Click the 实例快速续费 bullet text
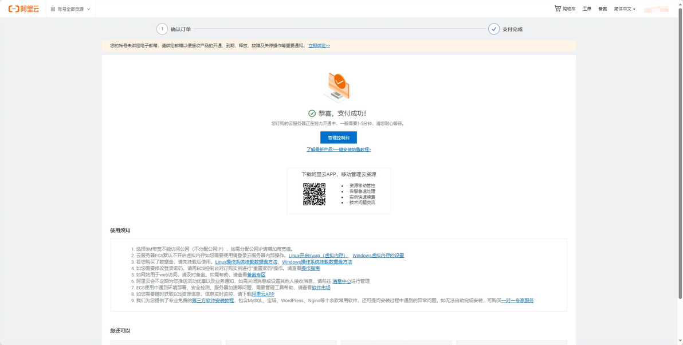This screenshot has width=683, height=345. pos(362,197)
